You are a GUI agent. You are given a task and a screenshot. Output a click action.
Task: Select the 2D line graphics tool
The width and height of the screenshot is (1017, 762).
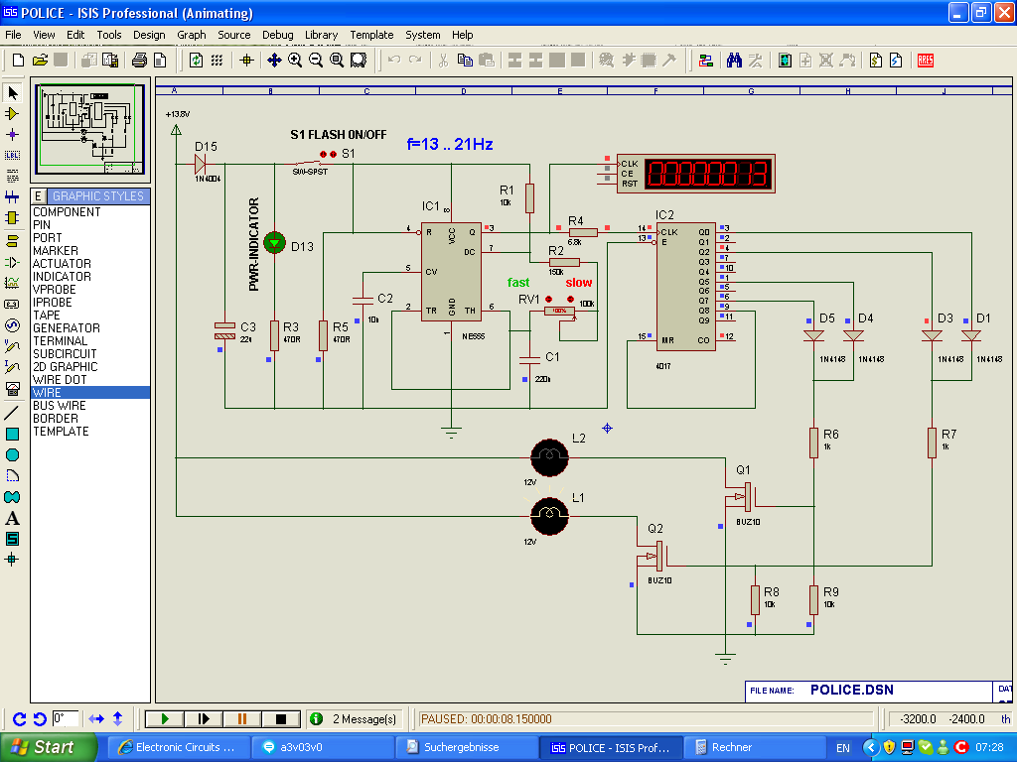(x=12, y=413)
